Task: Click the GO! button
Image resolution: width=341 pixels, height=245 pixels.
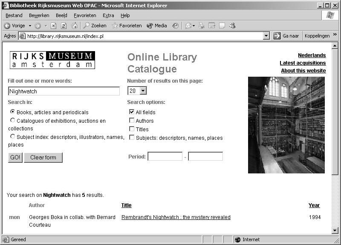Action: [15, 157]
